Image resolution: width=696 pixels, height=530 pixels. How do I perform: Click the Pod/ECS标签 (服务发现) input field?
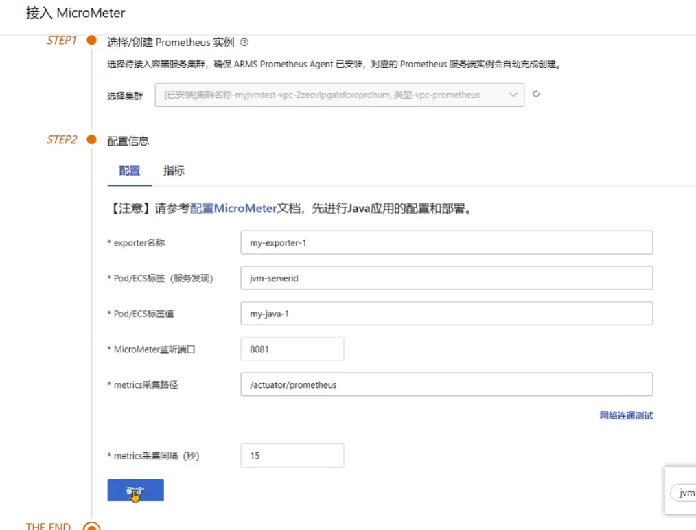(x=447, y=278)
